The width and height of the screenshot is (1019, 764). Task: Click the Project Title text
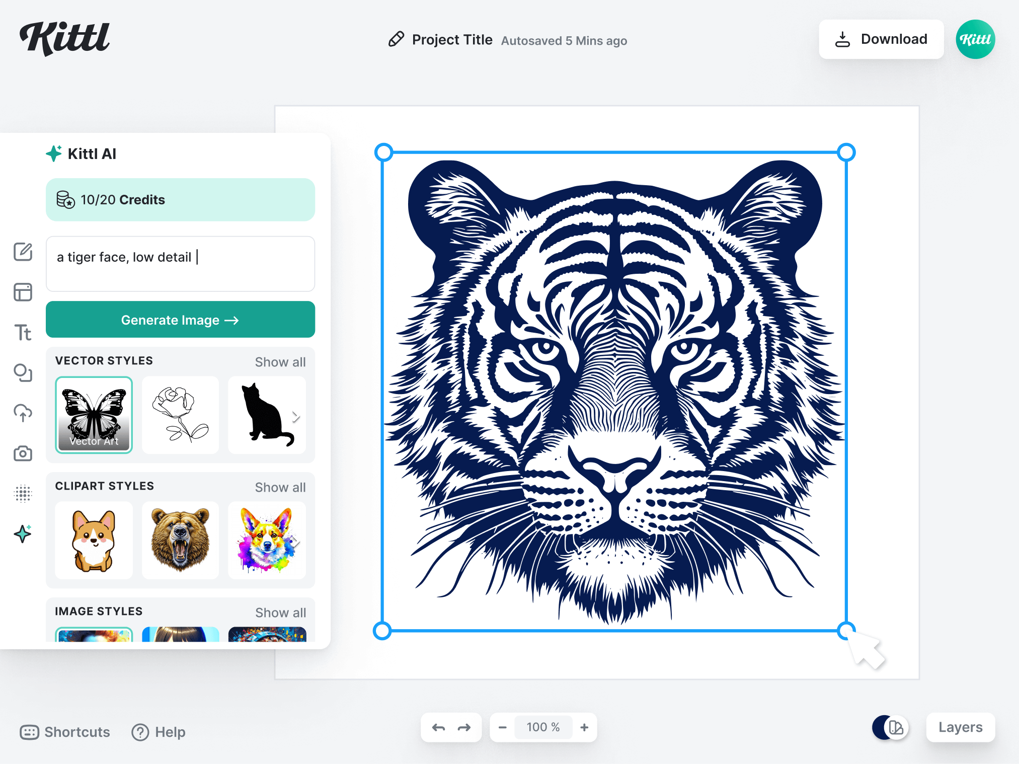452,40
